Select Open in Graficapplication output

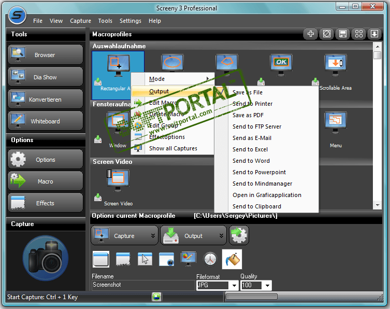[x=266, y=195]
